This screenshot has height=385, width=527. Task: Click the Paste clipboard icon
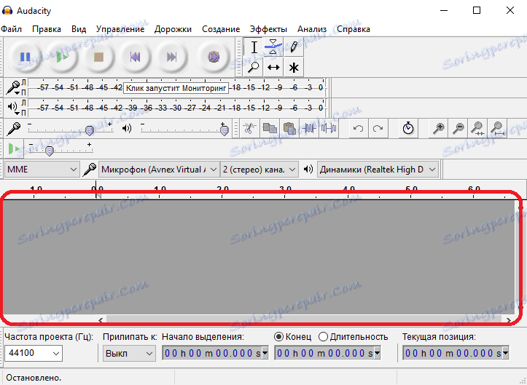(289, 128)
